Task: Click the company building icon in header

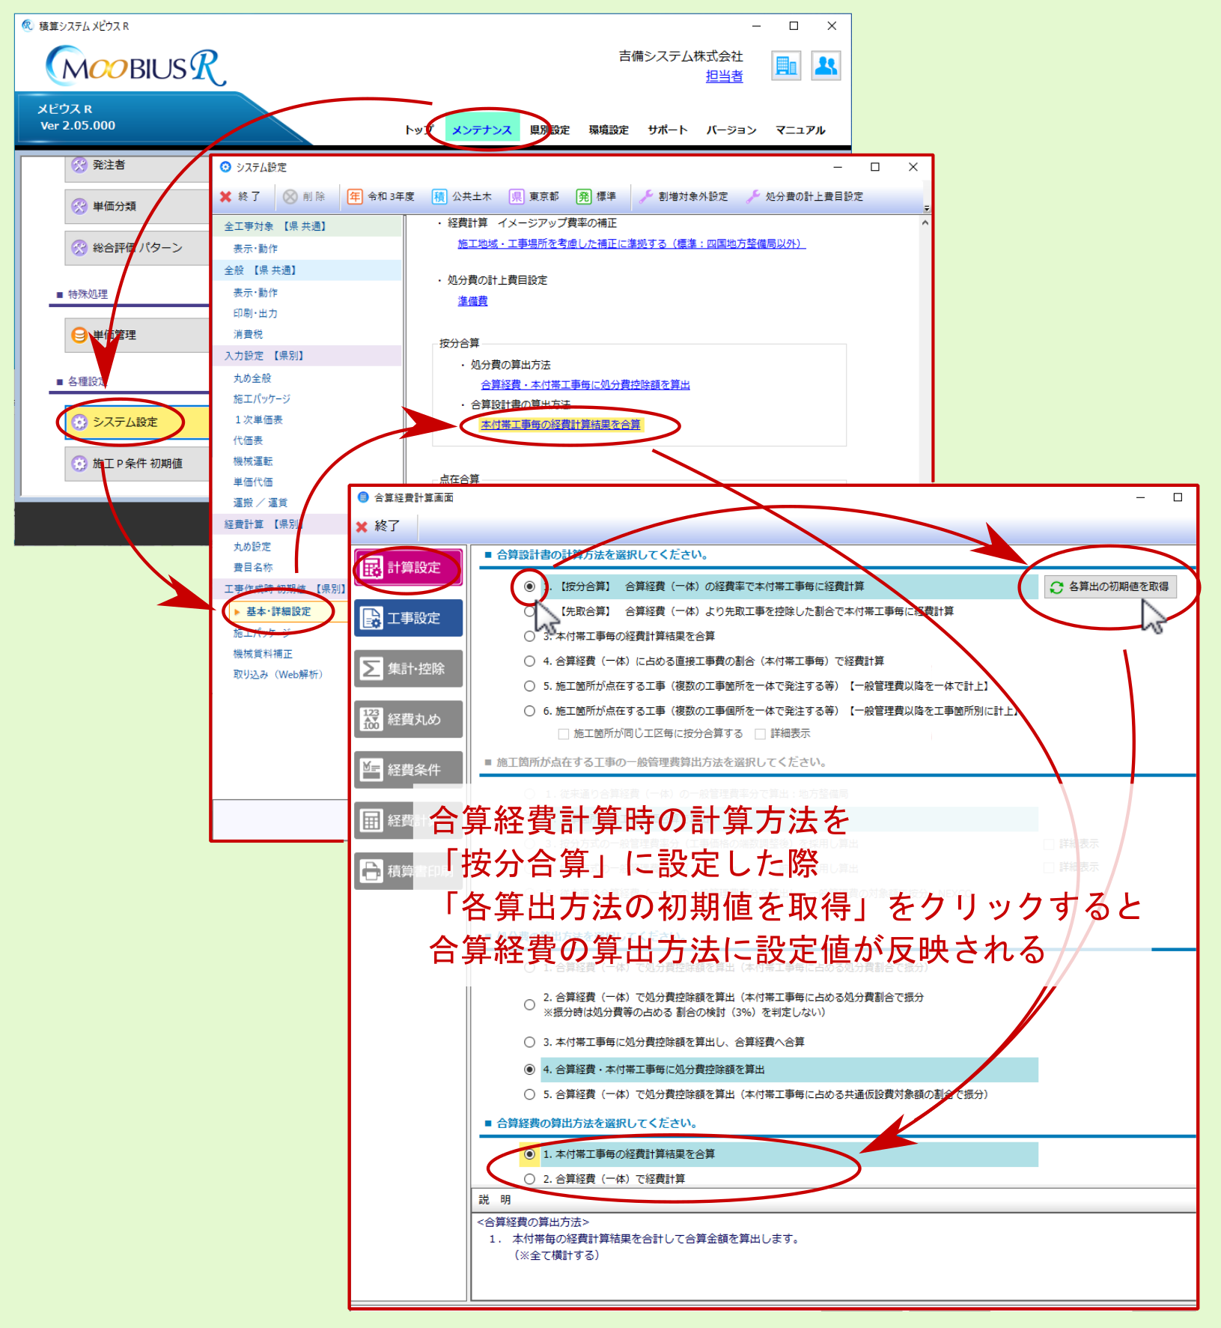Action: (x=785, y=66)
